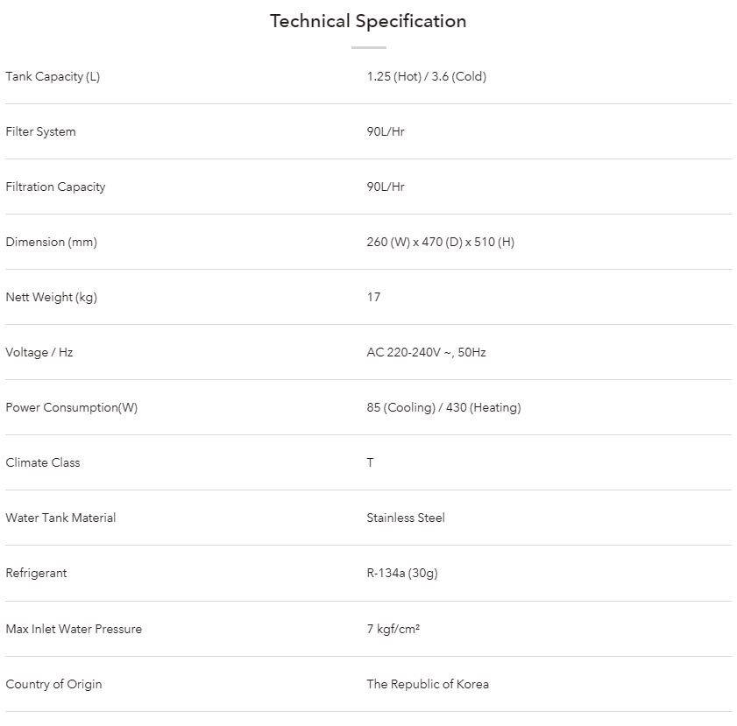Image resolution: width=737 pixels, height=726 pixels.
Task: Select the Voltage / Hz label
Action: coord(39,353)
